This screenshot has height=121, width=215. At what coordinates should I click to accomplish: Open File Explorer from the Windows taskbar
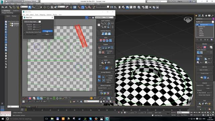(52, 119)
